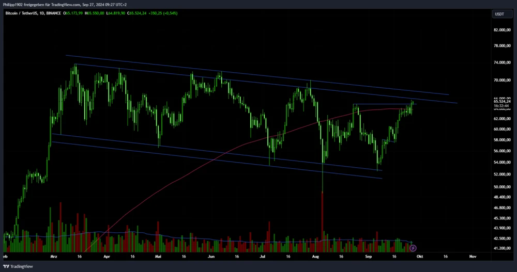Click the 78.000,00 price axis label
Image resolution: width=517 pixels, height=272 pixels.
tap(502, 46)
